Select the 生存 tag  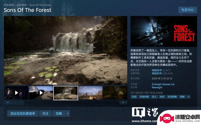[134, 97]
